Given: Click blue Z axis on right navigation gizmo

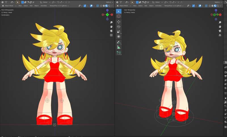Looking at the screenshot, I should (x=216, y=10).
